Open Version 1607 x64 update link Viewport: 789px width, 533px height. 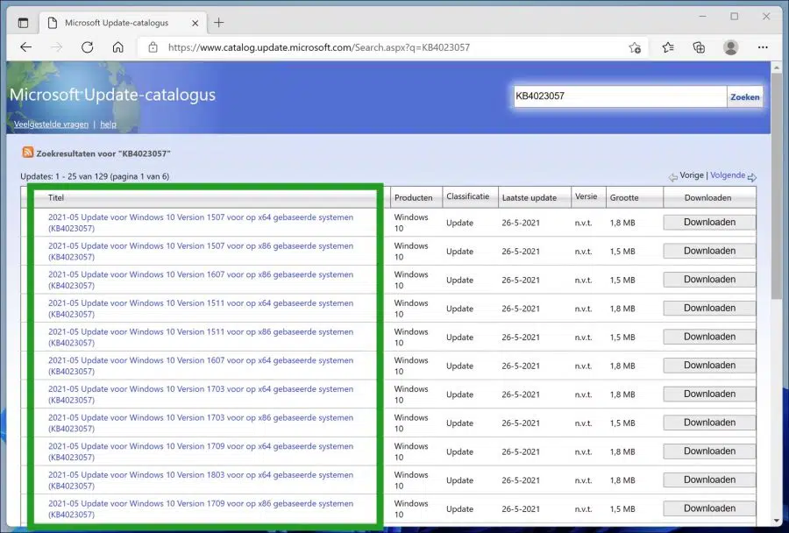201,366
